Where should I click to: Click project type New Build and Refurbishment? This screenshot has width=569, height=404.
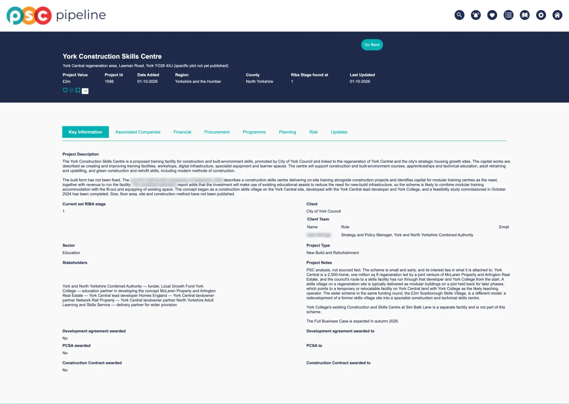coord(333,253)
